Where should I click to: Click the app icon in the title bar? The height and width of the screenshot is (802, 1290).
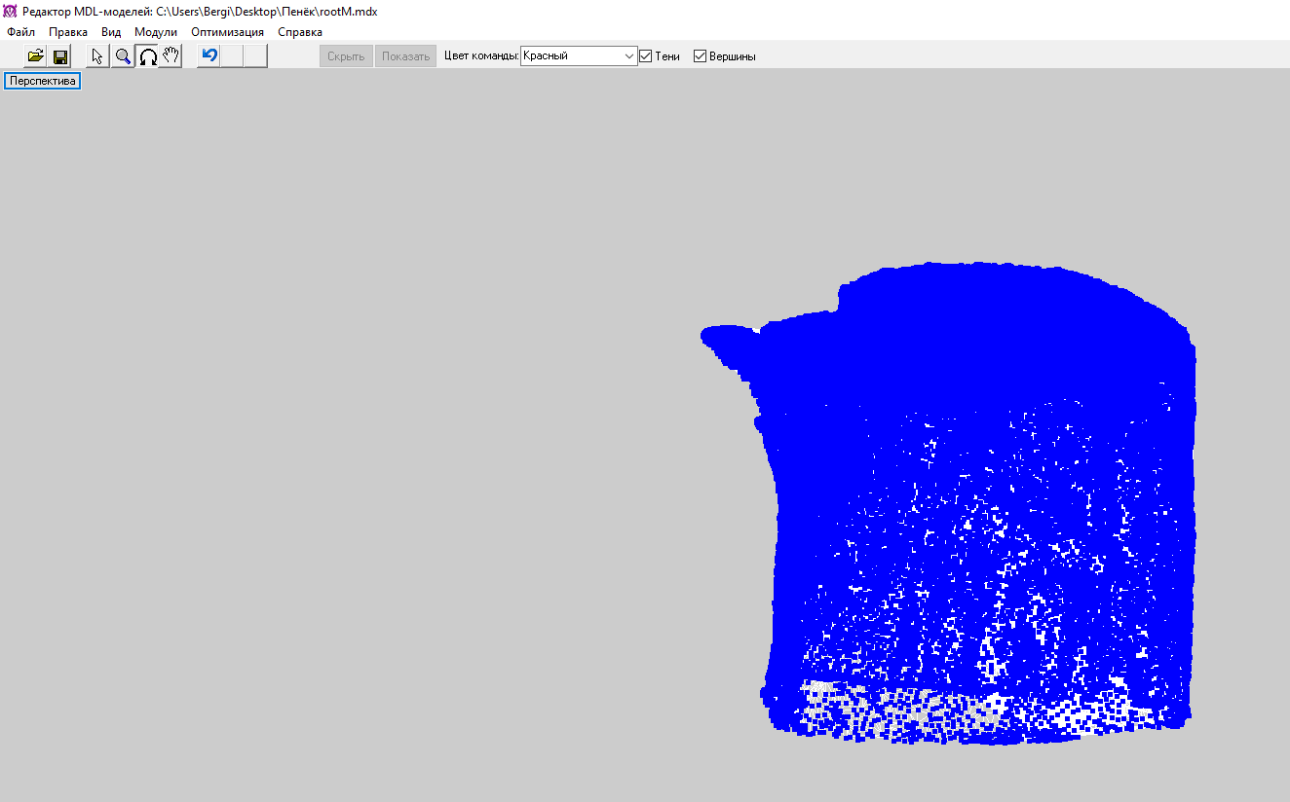click(x=11, y=12)
